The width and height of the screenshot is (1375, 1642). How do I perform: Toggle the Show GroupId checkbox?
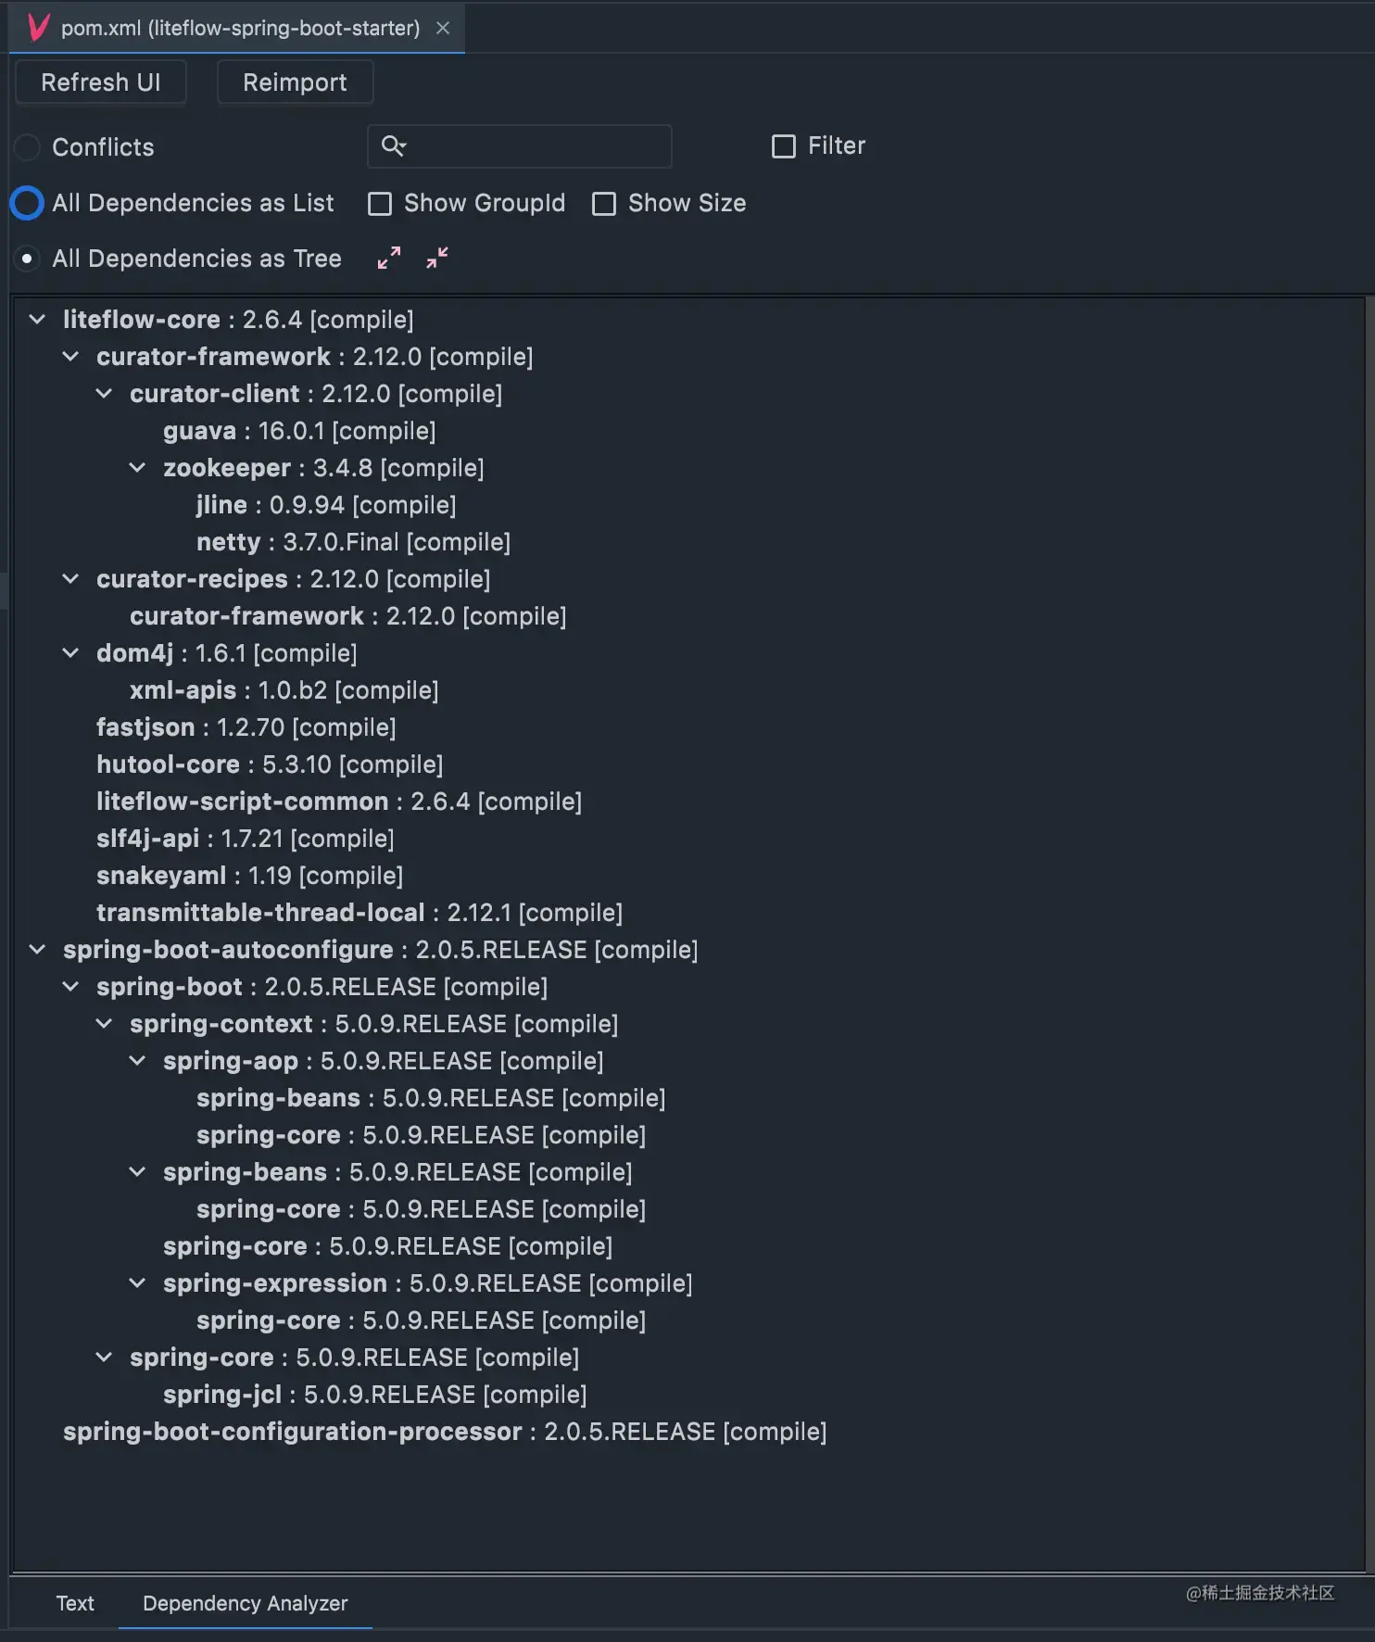click(380, 204)
